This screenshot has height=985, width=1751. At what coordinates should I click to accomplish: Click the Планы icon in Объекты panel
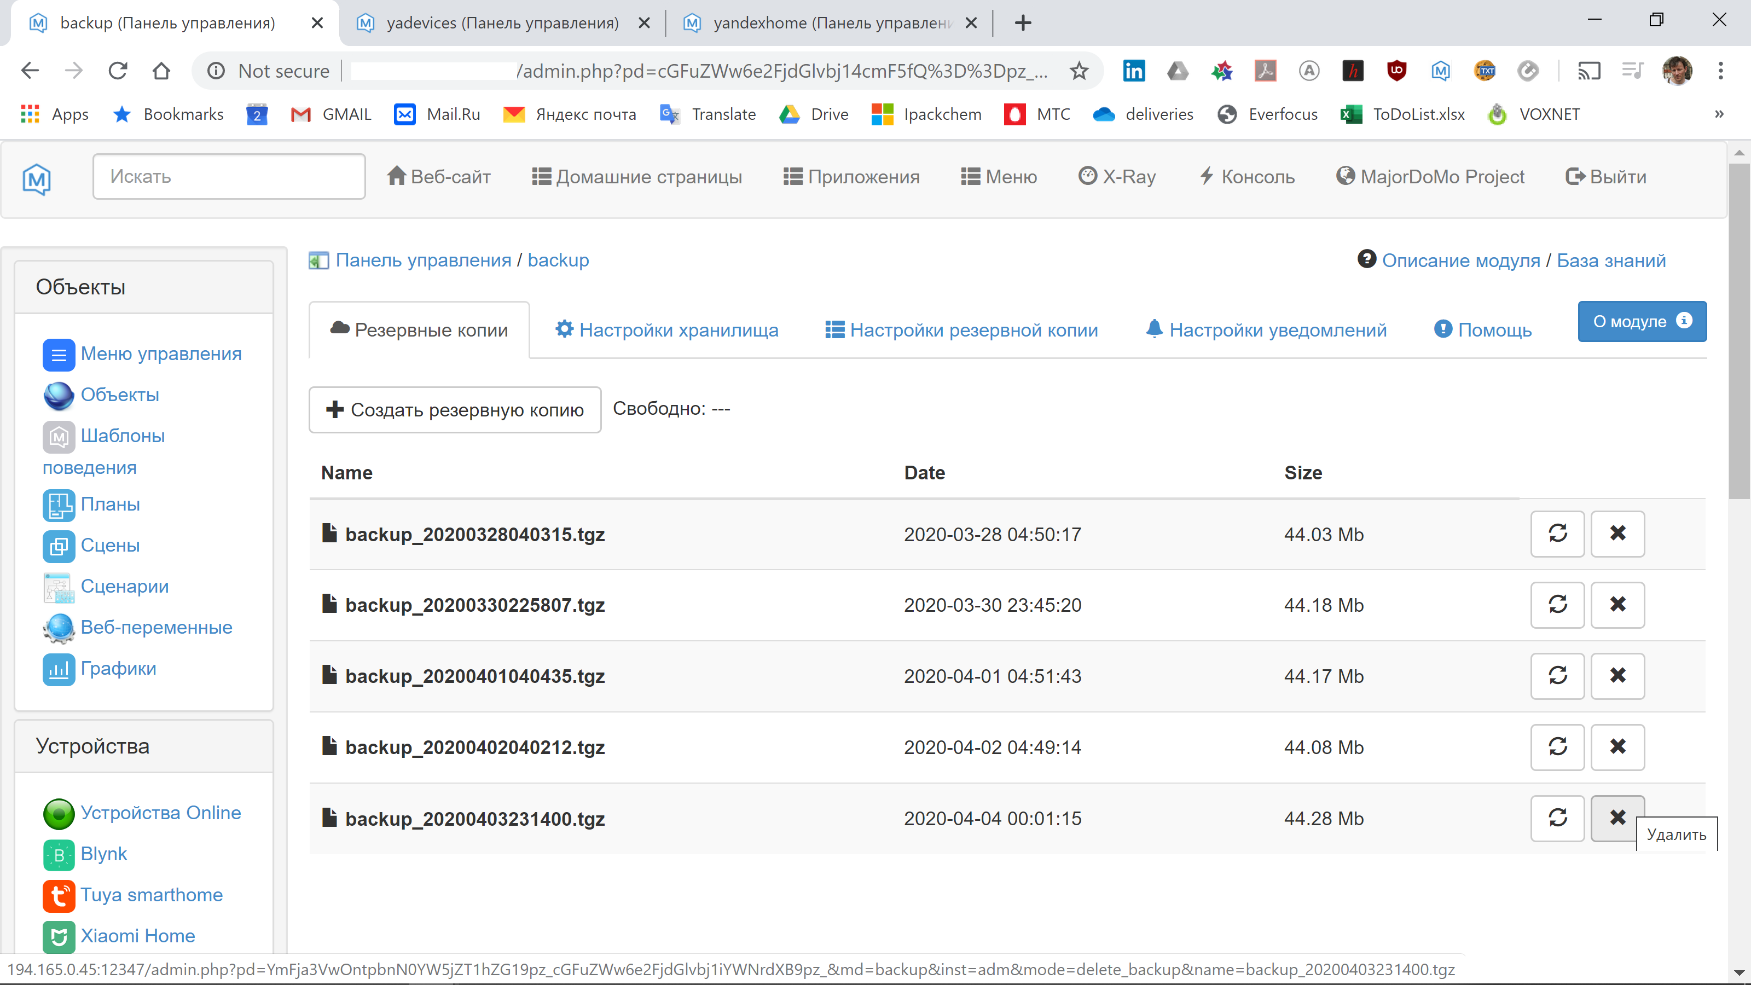click(59, 505)
